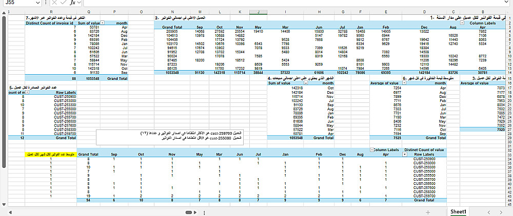513x216 pixels.
Task: Open the Sum of value filter dropdown in table 7
Action: click(103, 23)
